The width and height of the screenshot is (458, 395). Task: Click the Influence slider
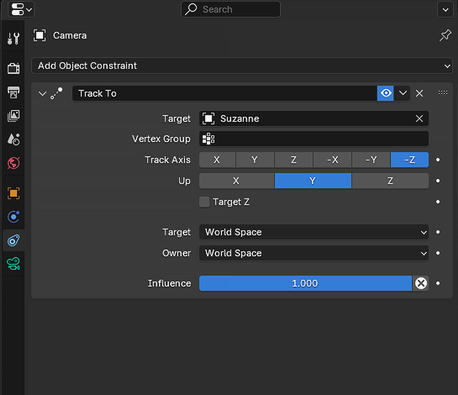pos(305,284)
